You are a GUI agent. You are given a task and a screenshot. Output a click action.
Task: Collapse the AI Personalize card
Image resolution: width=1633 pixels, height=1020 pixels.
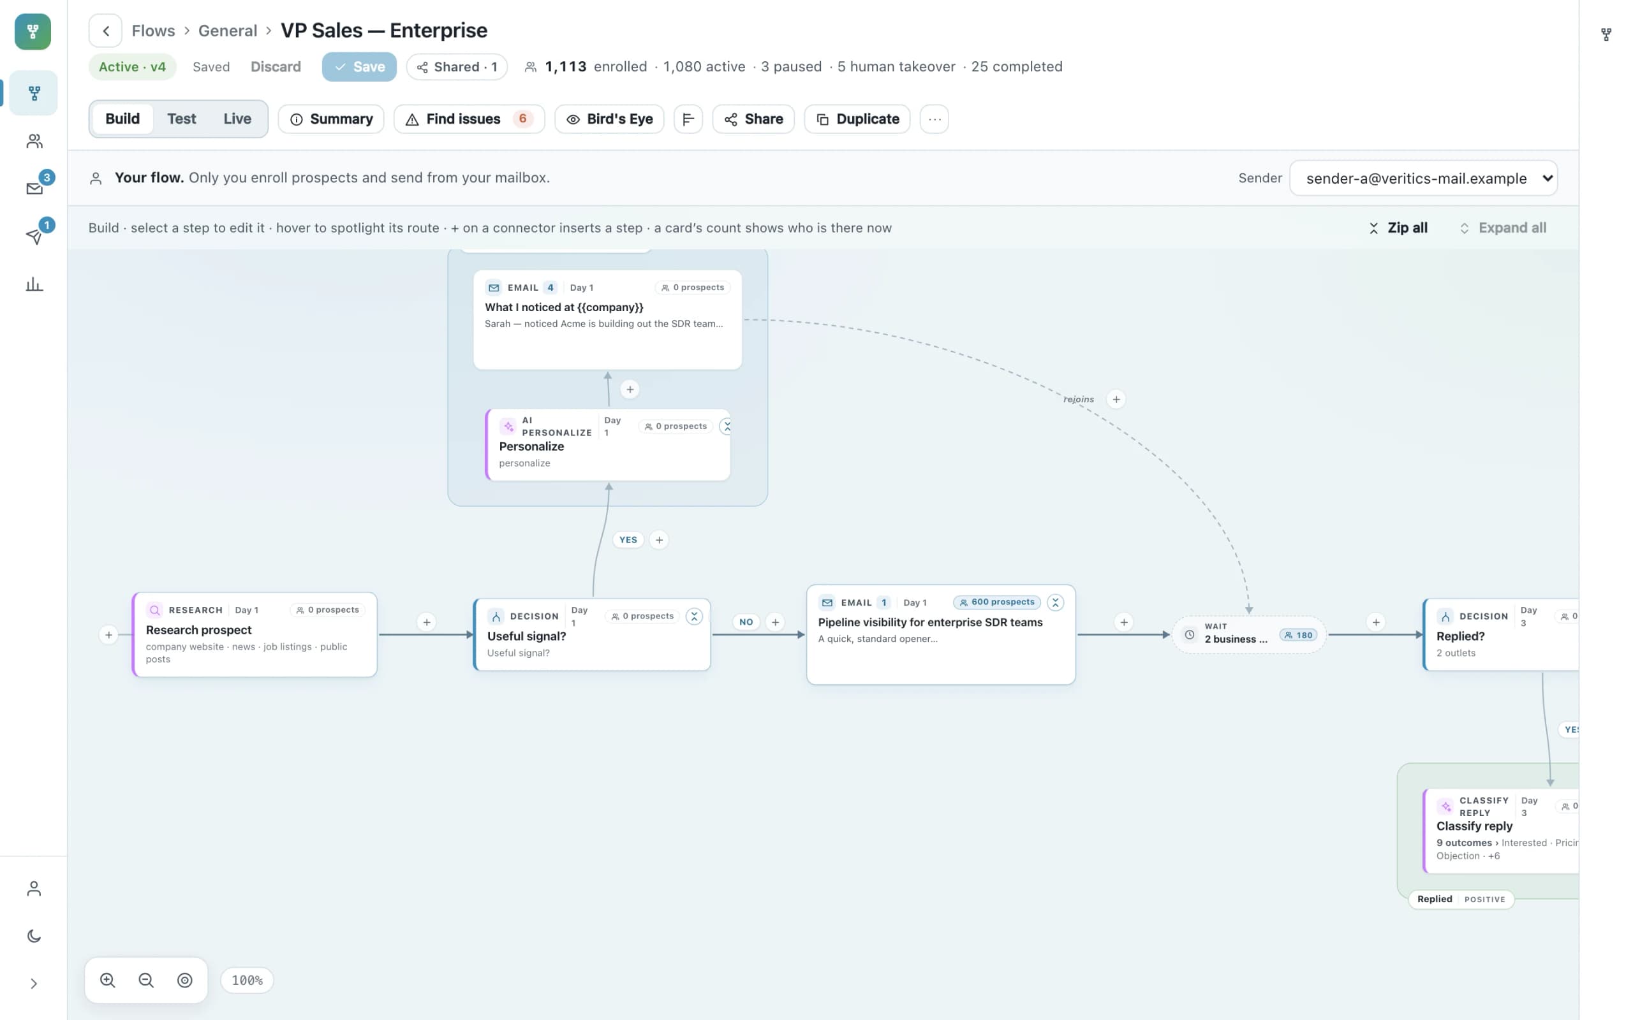(726, 426)
